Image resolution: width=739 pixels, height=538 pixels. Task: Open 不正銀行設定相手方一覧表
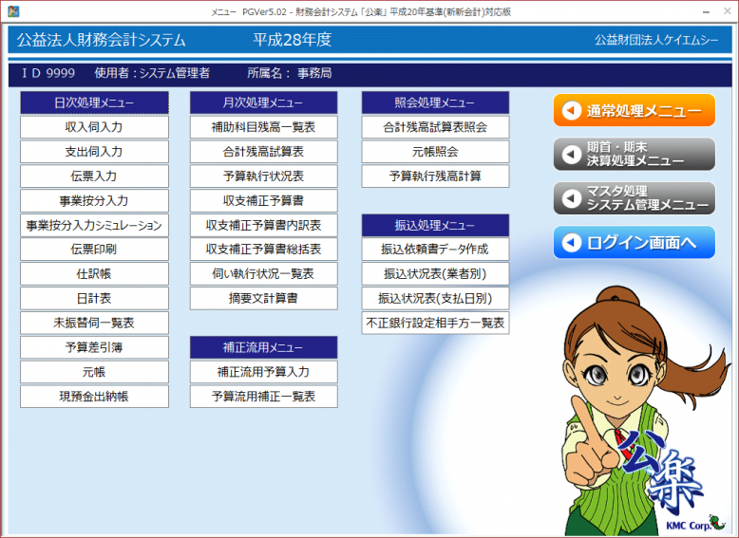click(435, 323)
